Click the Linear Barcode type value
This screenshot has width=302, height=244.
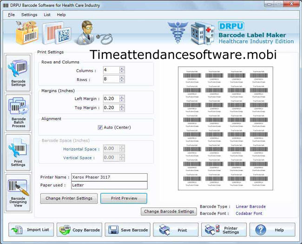coord(250,206)
